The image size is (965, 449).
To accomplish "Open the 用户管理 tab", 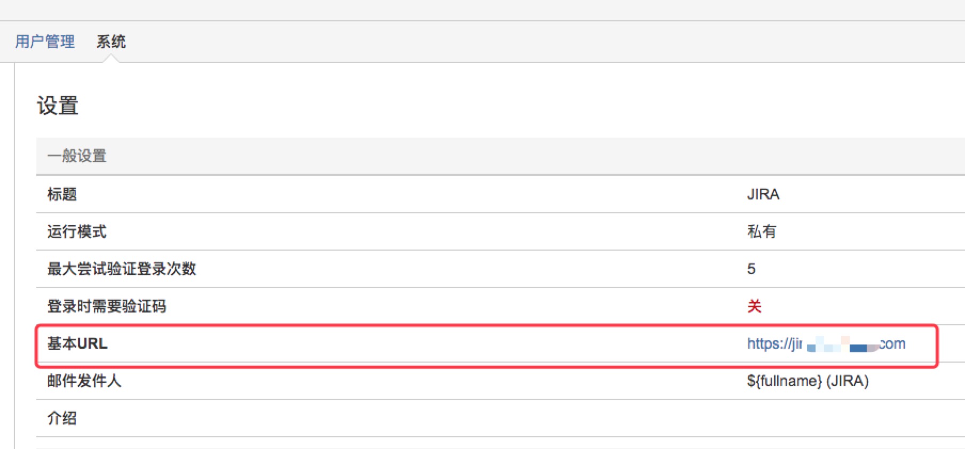I will click(45, 42).
